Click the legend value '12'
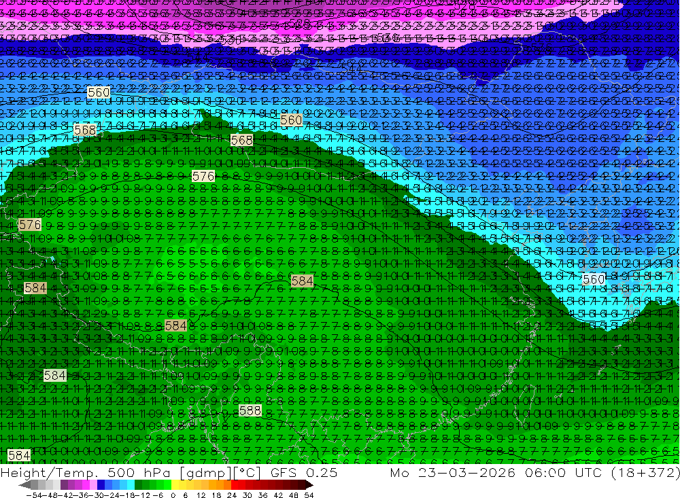Image resolution: width=680 pixels, height=498 pixels. 201,495
